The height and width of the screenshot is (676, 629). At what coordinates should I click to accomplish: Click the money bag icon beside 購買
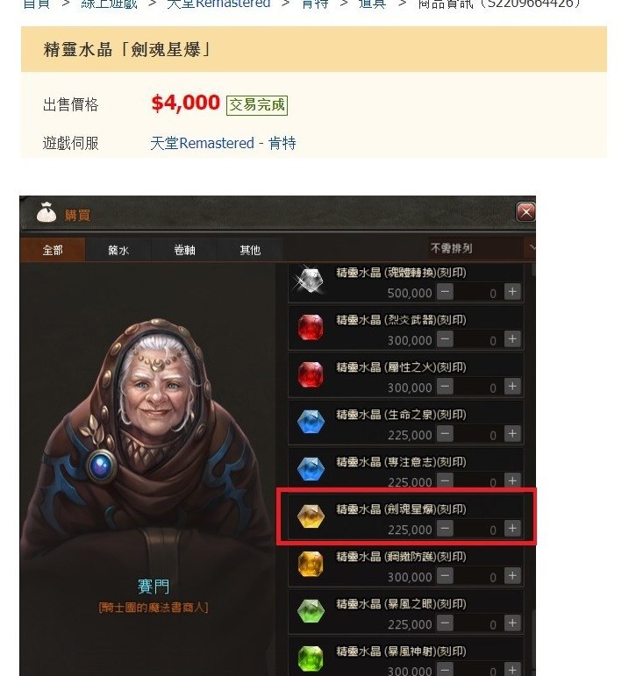tap(46, 212)
